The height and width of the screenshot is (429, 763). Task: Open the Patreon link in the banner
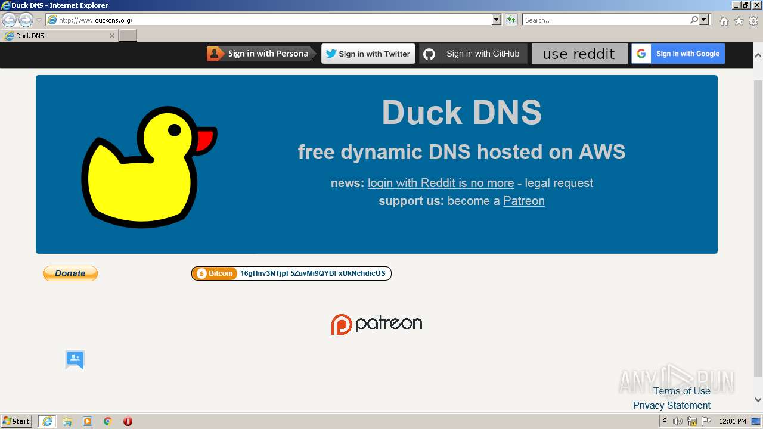click(x=524, y=201)
